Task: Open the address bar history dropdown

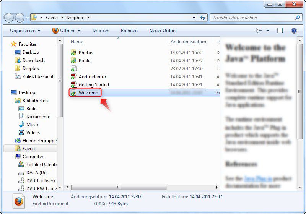Action: (194, 18)
